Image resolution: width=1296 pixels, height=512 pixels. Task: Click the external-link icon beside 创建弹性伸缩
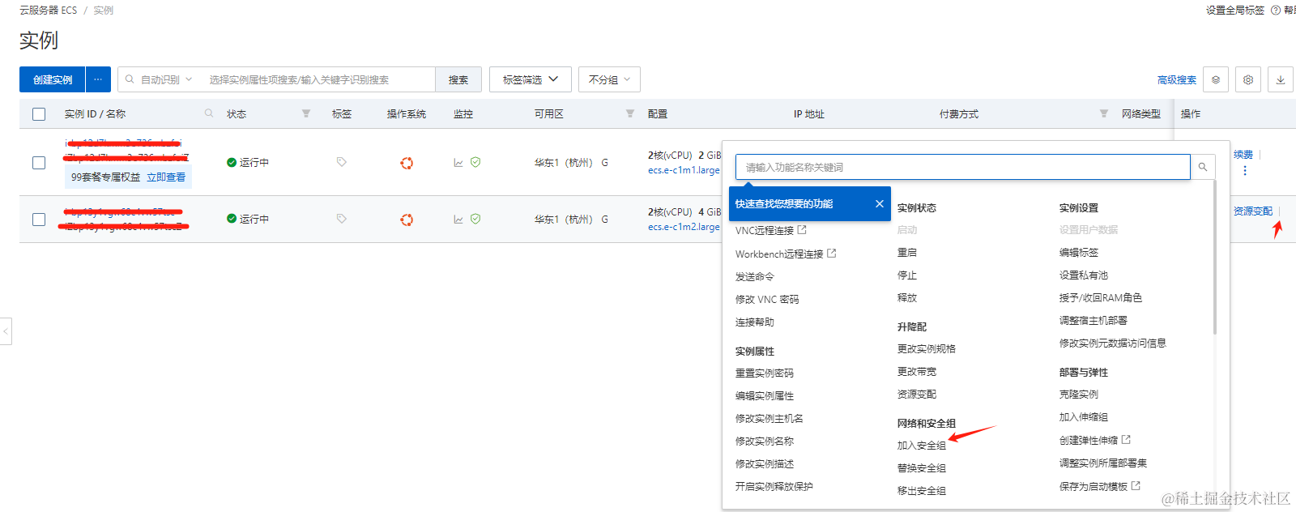click(x=1126, y=440)
